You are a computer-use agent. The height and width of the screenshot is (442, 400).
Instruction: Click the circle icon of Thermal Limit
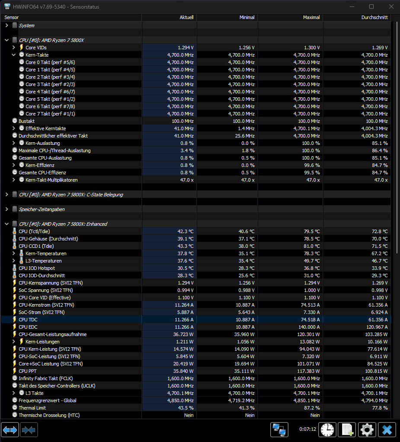point(15,407)
